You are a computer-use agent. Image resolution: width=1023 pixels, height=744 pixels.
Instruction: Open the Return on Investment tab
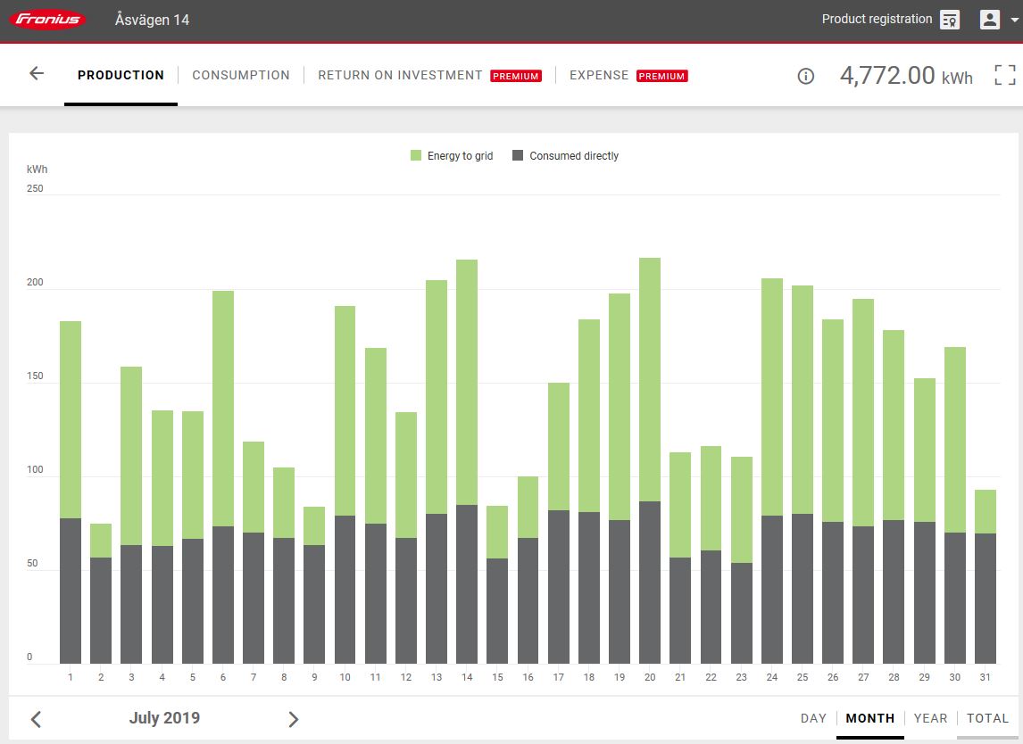(400, 75)
